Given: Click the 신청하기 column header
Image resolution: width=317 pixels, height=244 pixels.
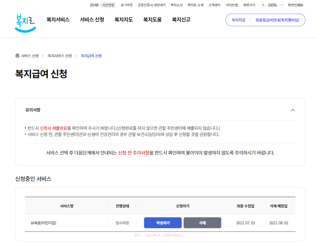Looking at the screenshot, I should point(183,206).
